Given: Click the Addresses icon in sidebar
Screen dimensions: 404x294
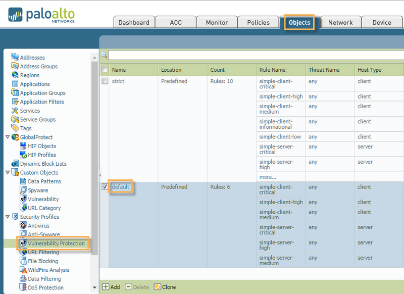Looking at the screenshot, I should (x=15, y=58).
